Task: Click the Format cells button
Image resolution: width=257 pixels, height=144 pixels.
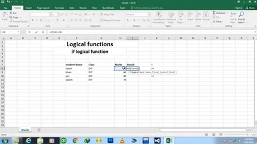Action: (x=206, y=17)
